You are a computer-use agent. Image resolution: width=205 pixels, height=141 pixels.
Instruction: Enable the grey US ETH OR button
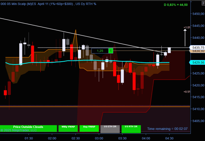(110, 129)
